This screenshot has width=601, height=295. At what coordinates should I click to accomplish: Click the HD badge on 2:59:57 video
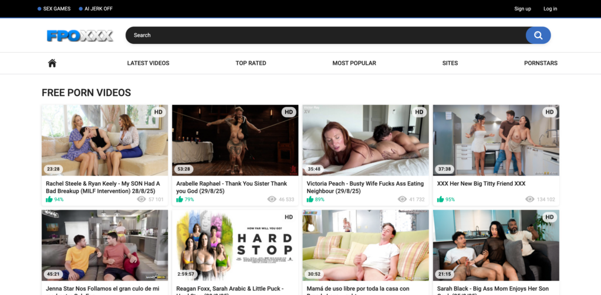pyautogui.click(x=289, y=217)
